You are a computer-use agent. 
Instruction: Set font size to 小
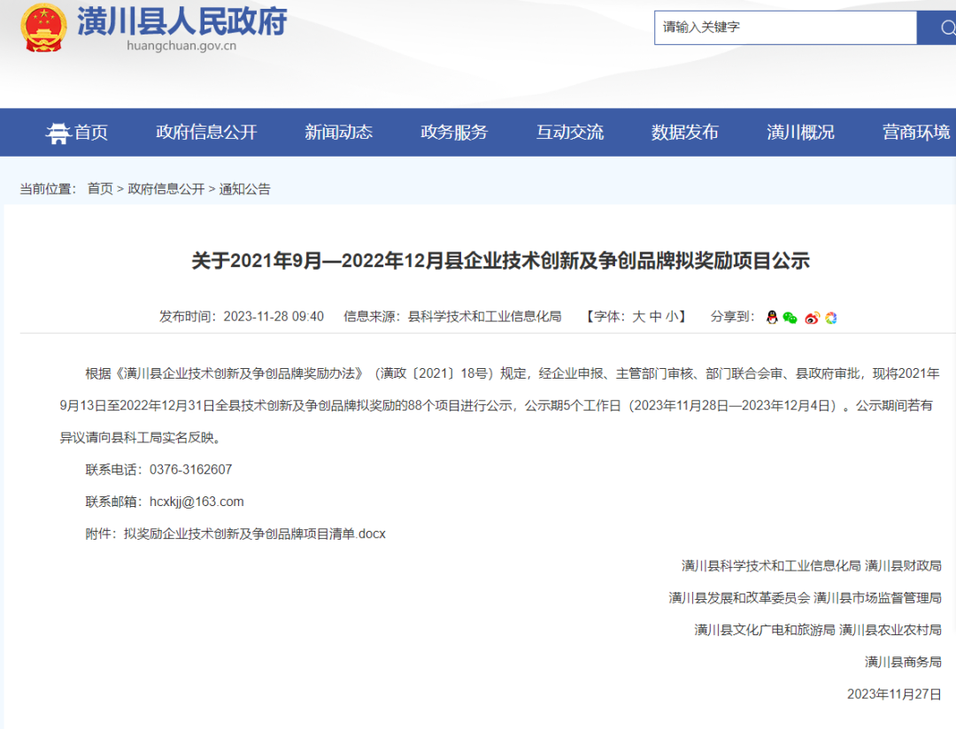coord(672,317)
